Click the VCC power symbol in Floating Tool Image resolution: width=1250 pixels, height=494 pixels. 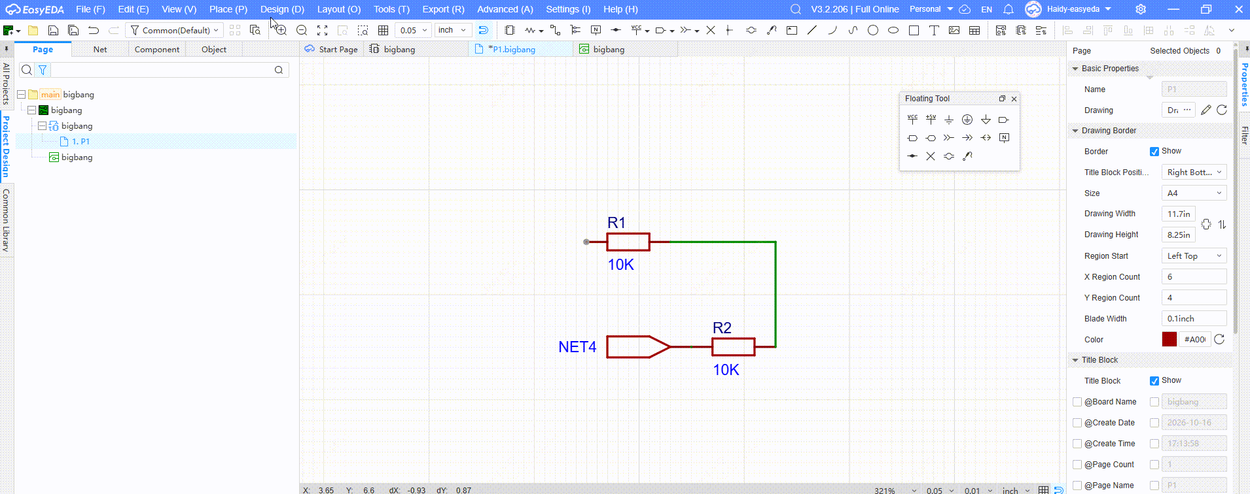coord(912,120)
